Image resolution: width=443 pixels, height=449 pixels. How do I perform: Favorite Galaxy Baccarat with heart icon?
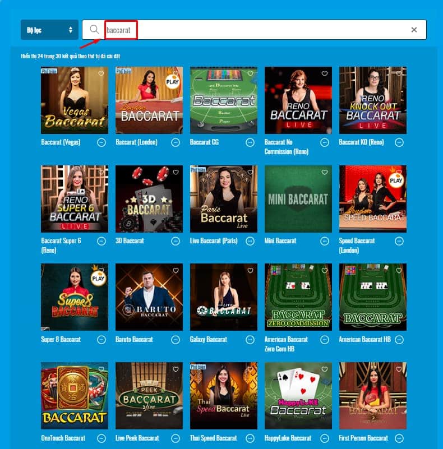coord(250,271)
